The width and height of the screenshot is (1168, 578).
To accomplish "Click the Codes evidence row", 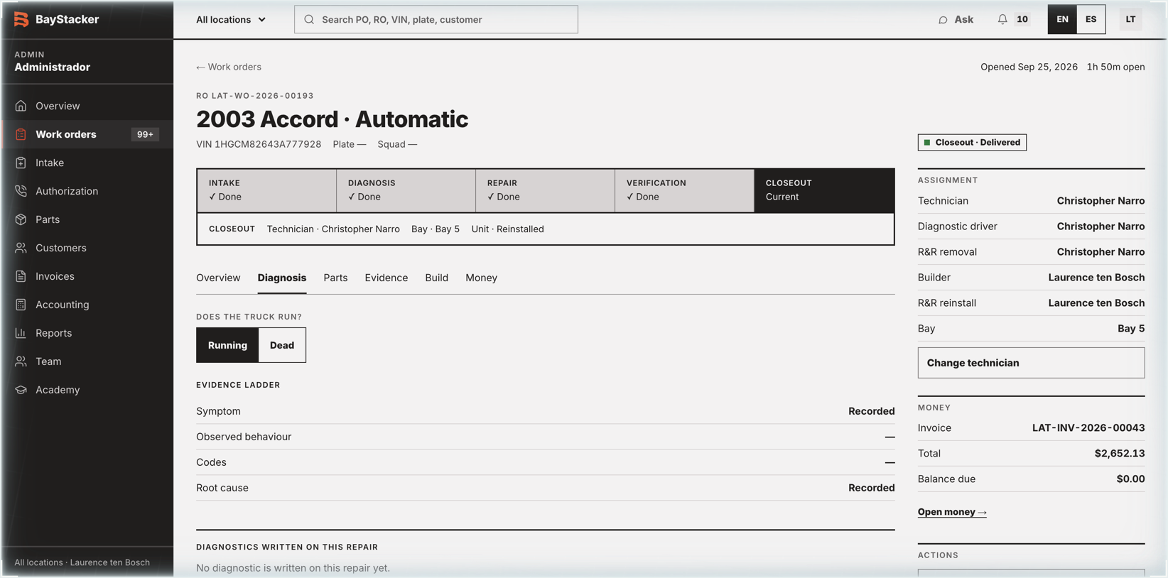I will pyautogui.click(x=545, y=462).
